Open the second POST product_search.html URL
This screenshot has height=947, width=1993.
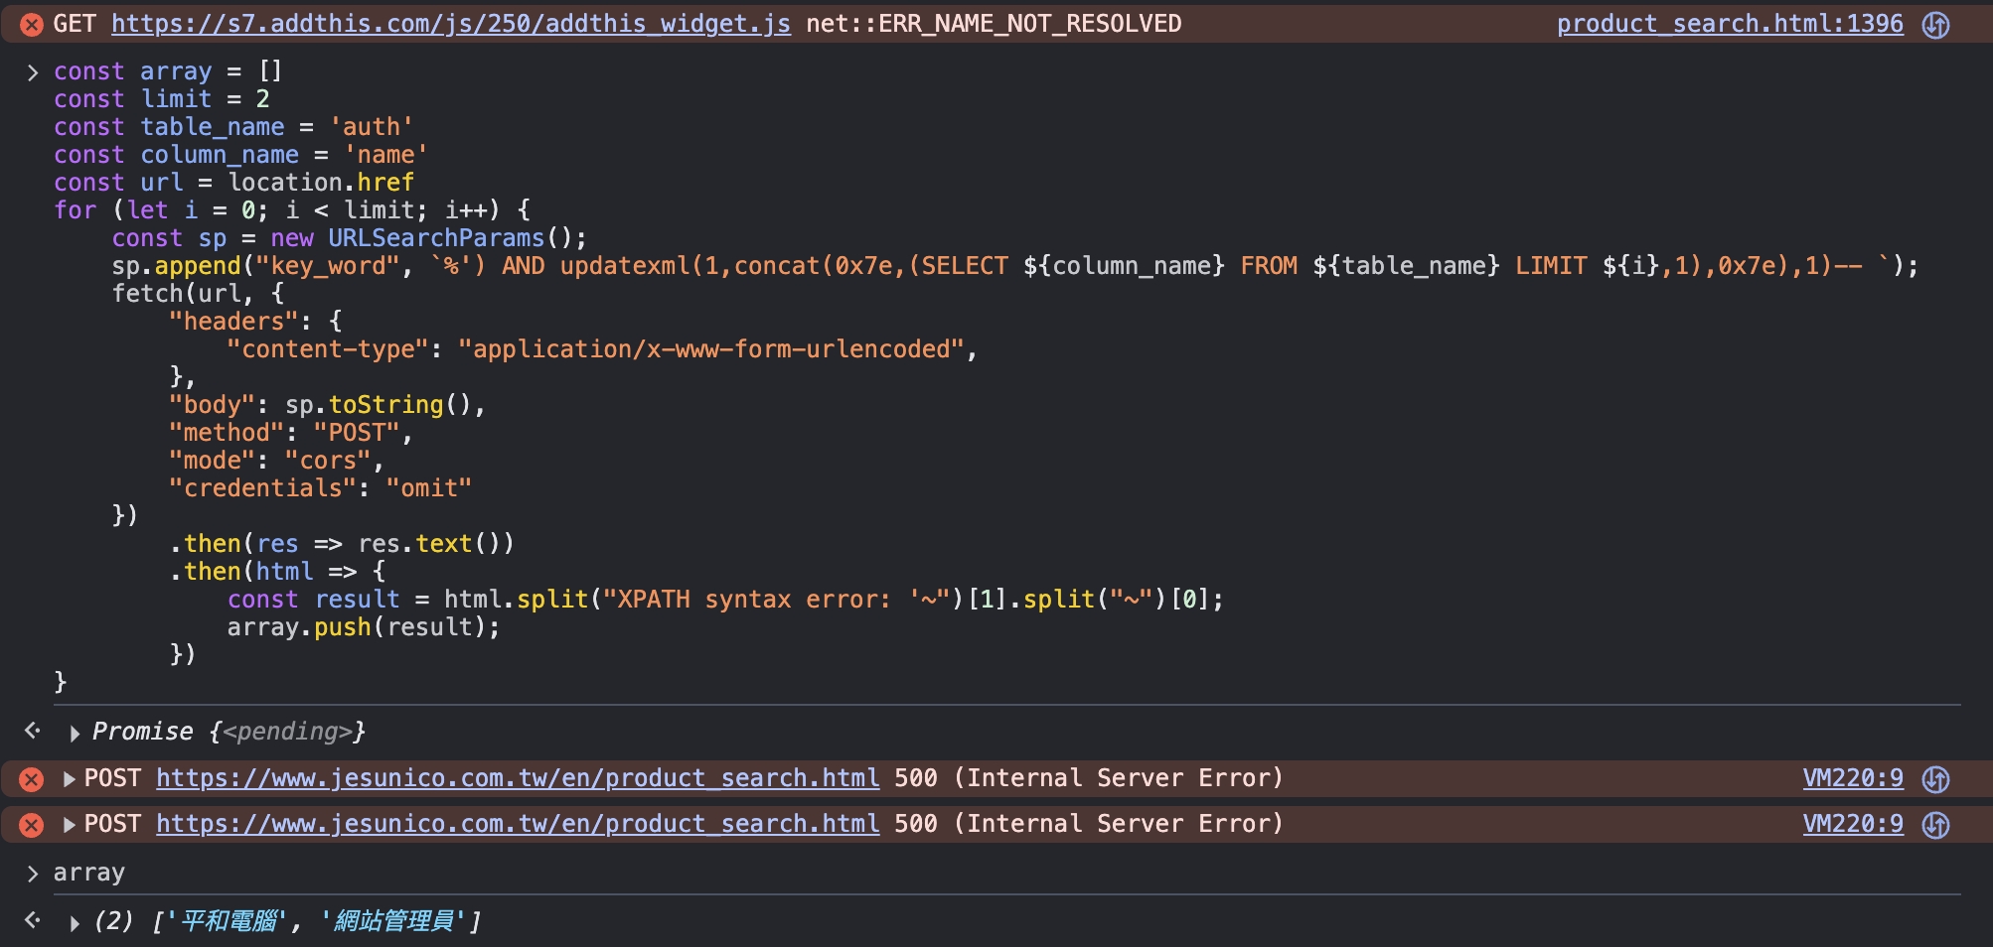[518, 824]
